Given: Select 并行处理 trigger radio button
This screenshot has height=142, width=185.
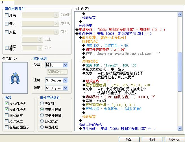Looking at the screenshot, I should (x=42, y=127).
